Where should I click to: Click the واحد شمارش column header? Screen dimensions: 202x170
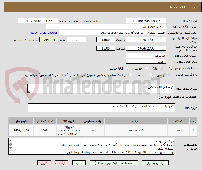click(x=93, y=121)
